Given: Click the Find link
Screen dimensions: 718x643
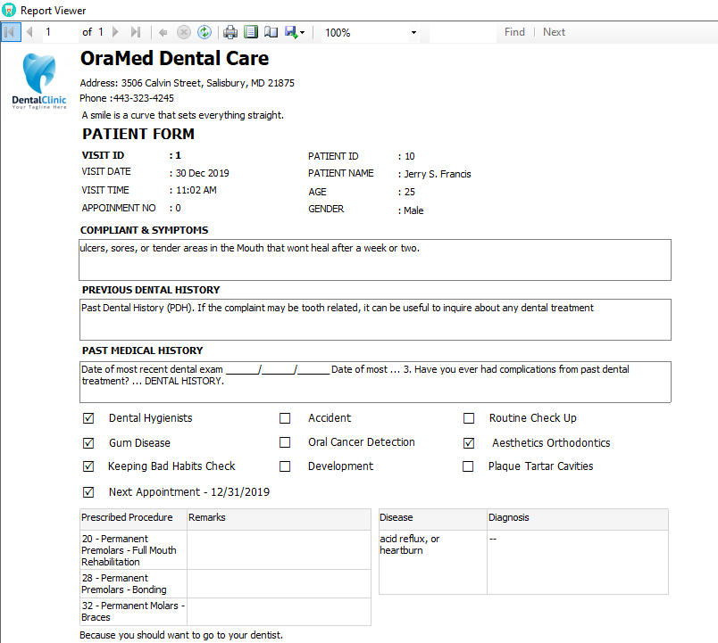Looking at the screenshot, I should pyautogui.click(x=514, y=31).
